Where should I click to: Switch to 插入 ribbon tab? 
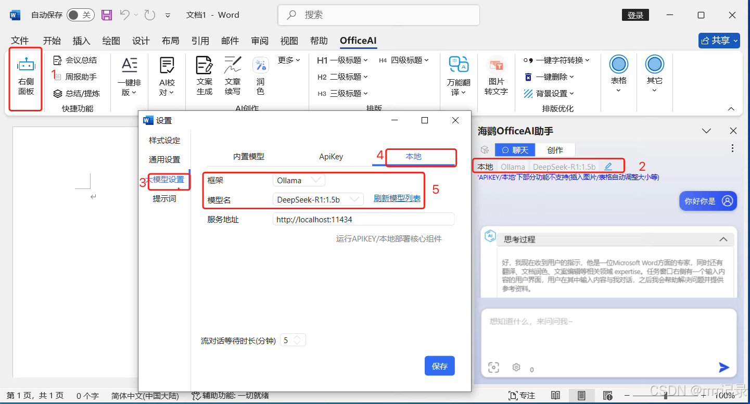81,41
